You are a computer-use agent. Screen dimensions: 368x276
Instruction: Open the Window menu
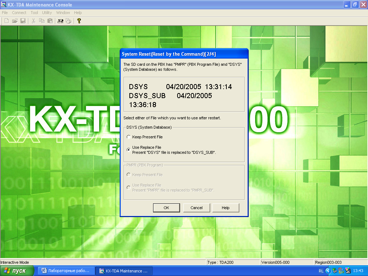click(63, 13)
